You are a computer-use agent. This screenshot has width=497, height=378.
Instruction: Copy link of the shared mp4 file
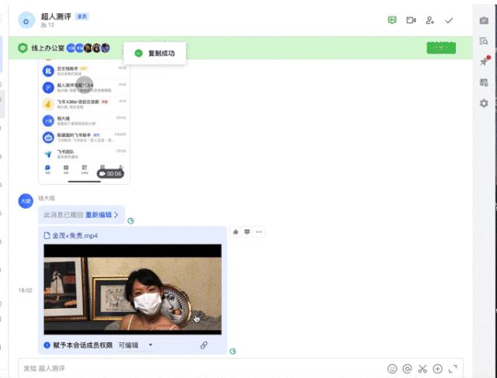(203, 345)
